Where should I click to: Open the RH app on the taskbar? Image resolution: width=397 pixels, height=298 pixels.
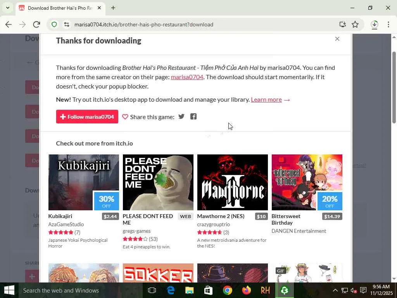[x=265, y=290]
